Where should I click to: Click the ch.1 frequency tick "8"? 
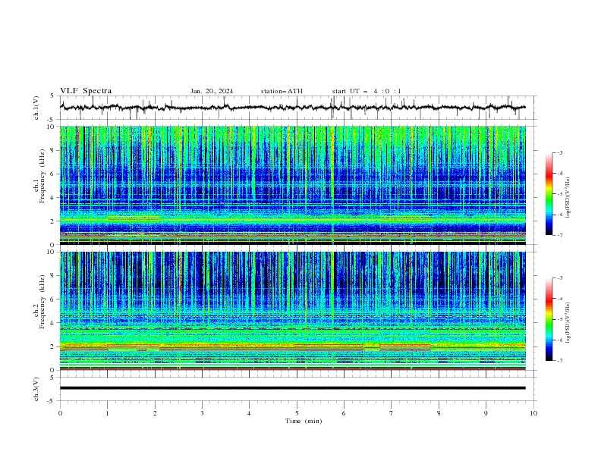[x=53, y=150]
